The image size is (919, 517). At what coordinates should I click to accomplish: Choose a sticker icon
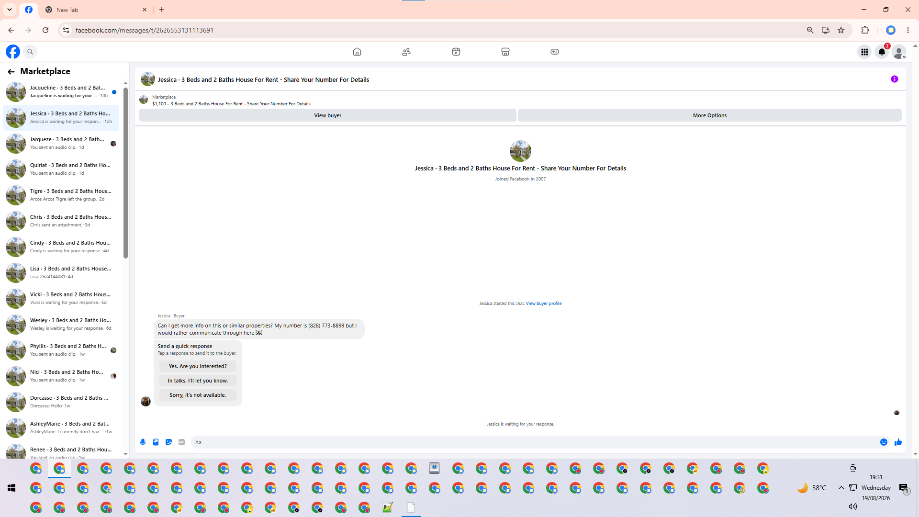click(x=168, y=442)
